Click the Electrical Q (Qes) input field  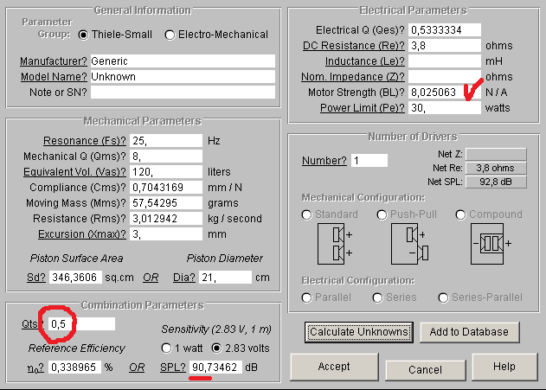[445, 30]
